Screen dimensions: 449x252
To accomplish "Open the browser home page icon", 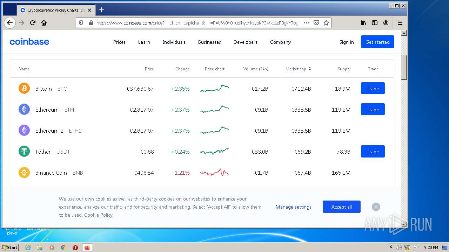I will pos(44,23).
